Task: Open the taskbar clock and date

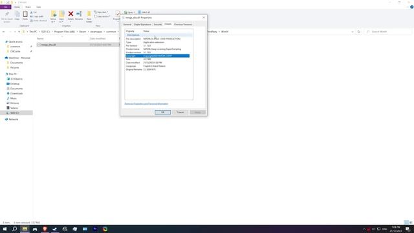Action: pyautogui.click(x=395, y=229)
